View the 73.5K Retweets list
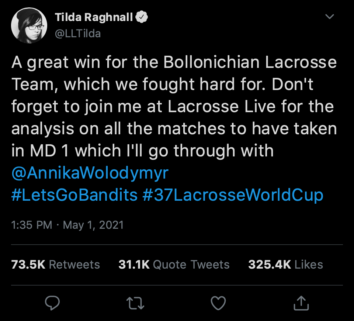 point(56,265)
